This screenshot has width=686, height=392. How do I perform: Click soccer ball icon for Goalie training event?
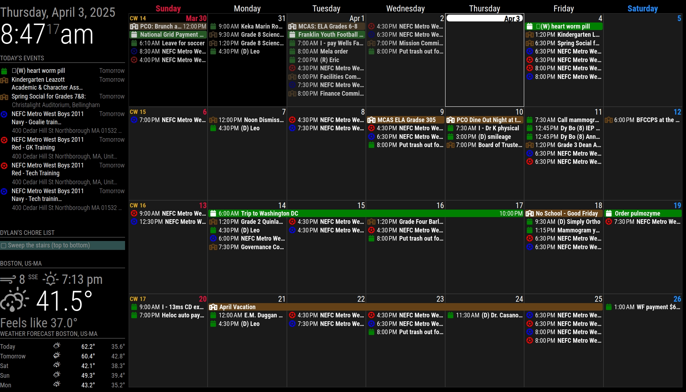[x=4, y=114]
